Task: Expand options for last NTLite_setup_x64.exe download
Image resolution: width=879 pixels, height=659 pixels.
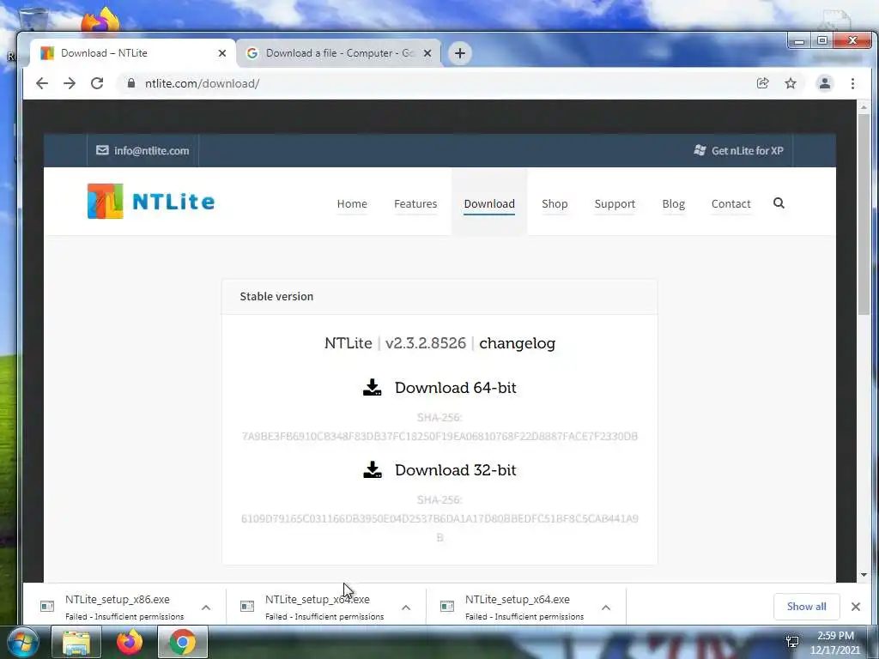Action: coord(606,608)
